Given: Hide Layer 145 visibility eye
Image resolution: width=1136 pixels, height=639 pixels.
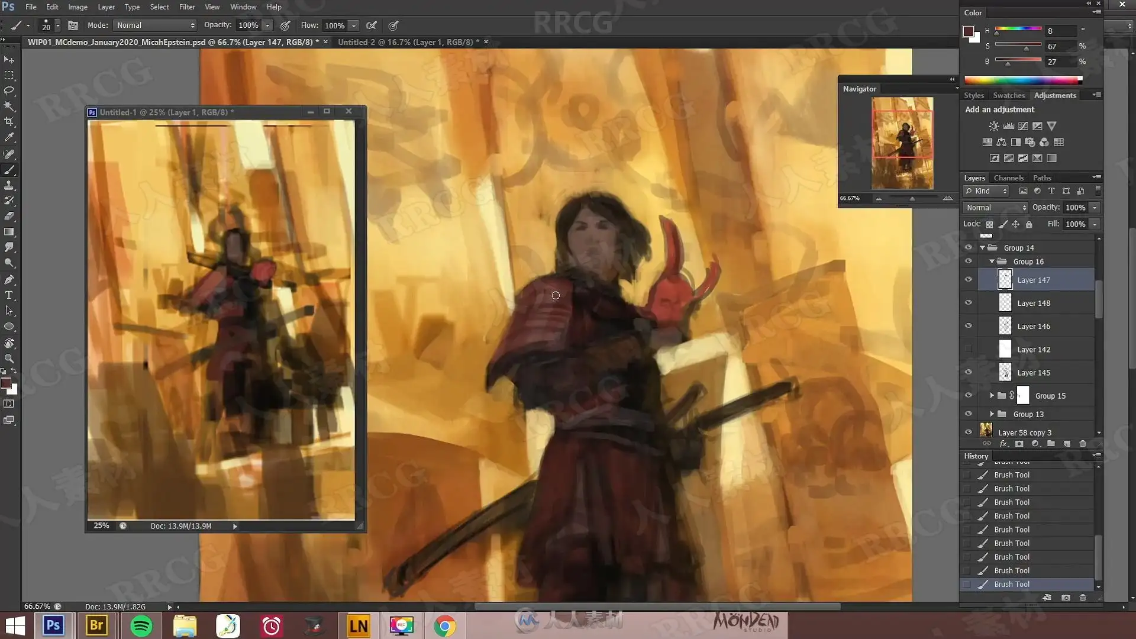Looking at the screenshot, I should coord(969,372).
